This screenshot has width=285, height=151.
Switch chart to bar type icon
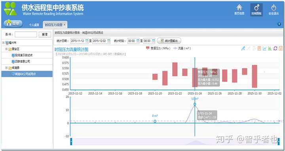click(x=270, y=48)
